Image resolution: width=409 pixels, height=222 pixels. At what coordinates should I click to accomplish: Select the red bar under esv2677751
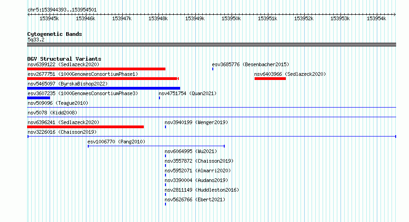103,79
